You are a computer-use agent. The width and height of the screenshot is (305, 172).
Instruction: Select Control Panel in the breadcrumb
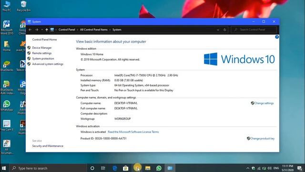click(x=67, y=30)
